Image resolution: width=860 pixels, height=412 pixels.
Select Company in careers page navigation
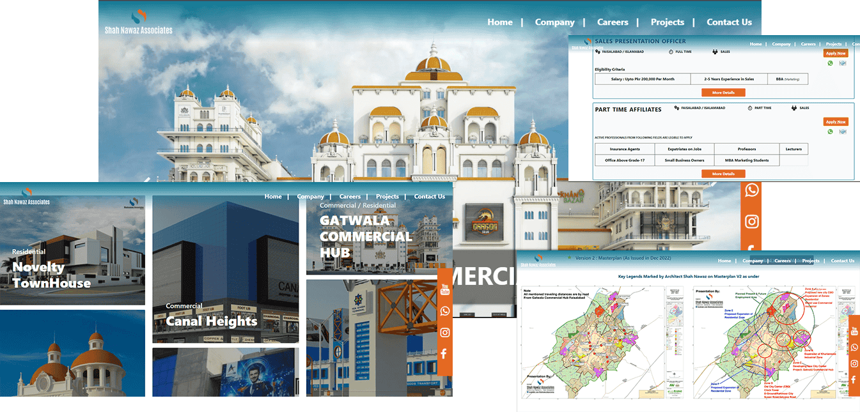(781, 44)
